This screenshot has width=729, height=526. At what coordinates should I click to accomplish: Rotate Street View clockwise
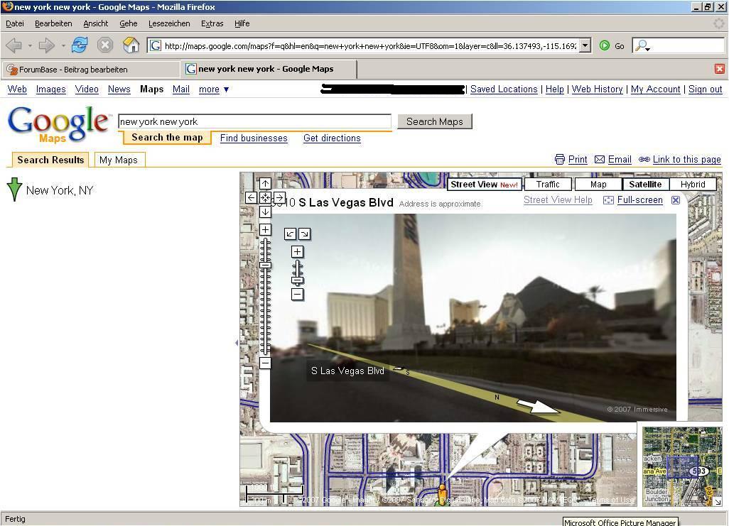click(x=305, y=234)
